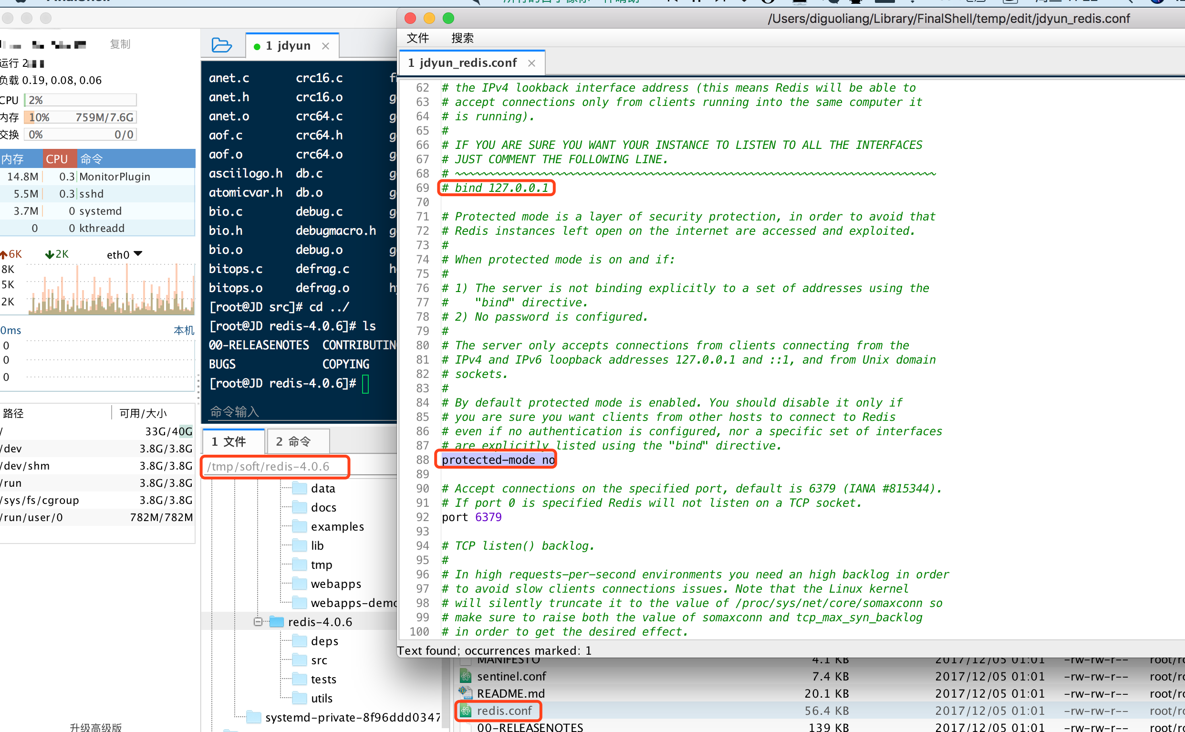Collapse the redis-4.0.6 tree node
Screen dimensions: 1185x732
coord(258,622)
